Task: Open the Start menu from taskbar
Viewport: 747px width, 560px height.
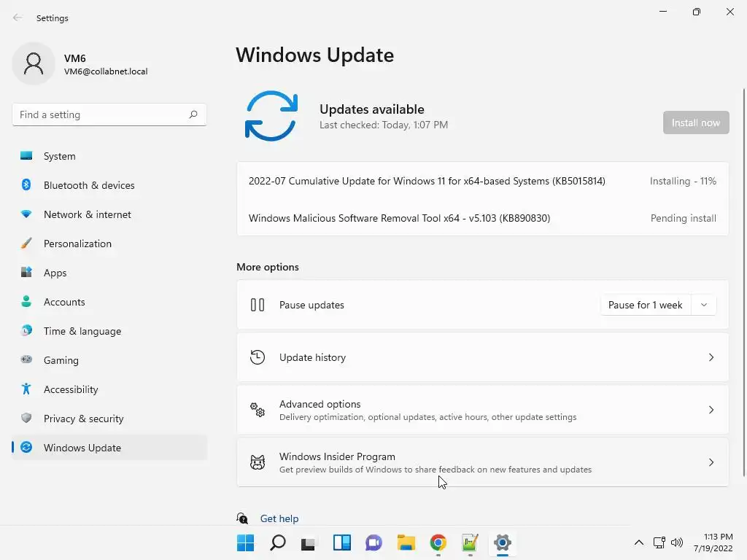Action: [245, 542]
